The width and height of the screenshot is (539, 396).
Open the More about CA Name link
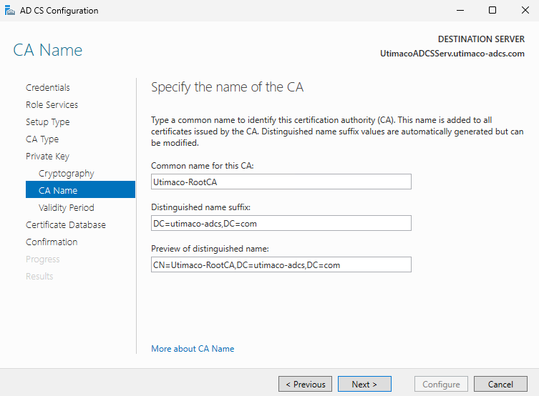click(193, 349)
